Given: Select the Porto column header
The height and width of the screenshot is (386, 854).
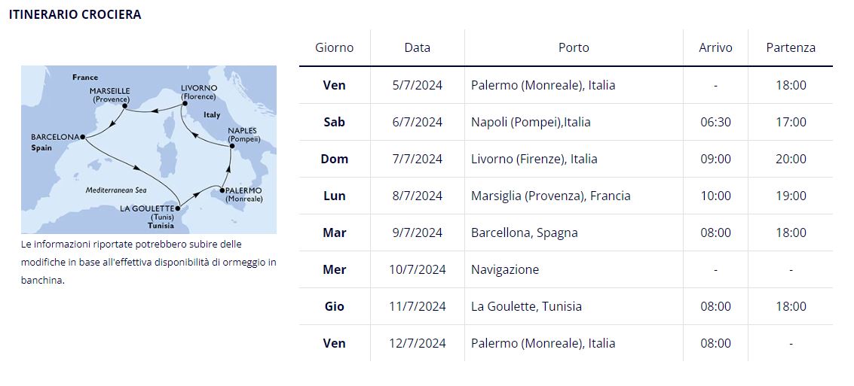Looking at the screenshot, I should [574, 48].
